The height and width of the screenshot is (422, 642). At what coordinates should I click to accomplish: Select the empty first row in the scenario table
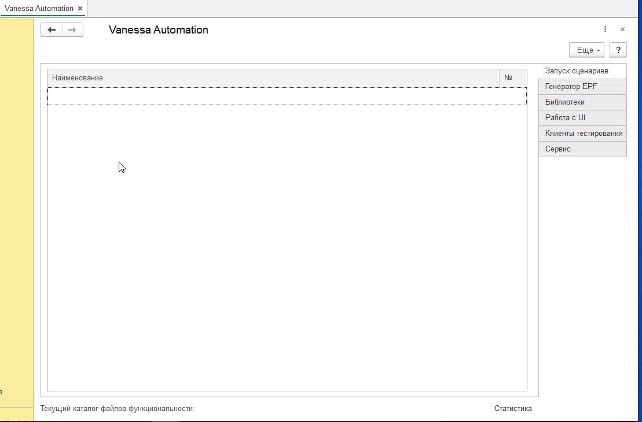click(287, 96)
